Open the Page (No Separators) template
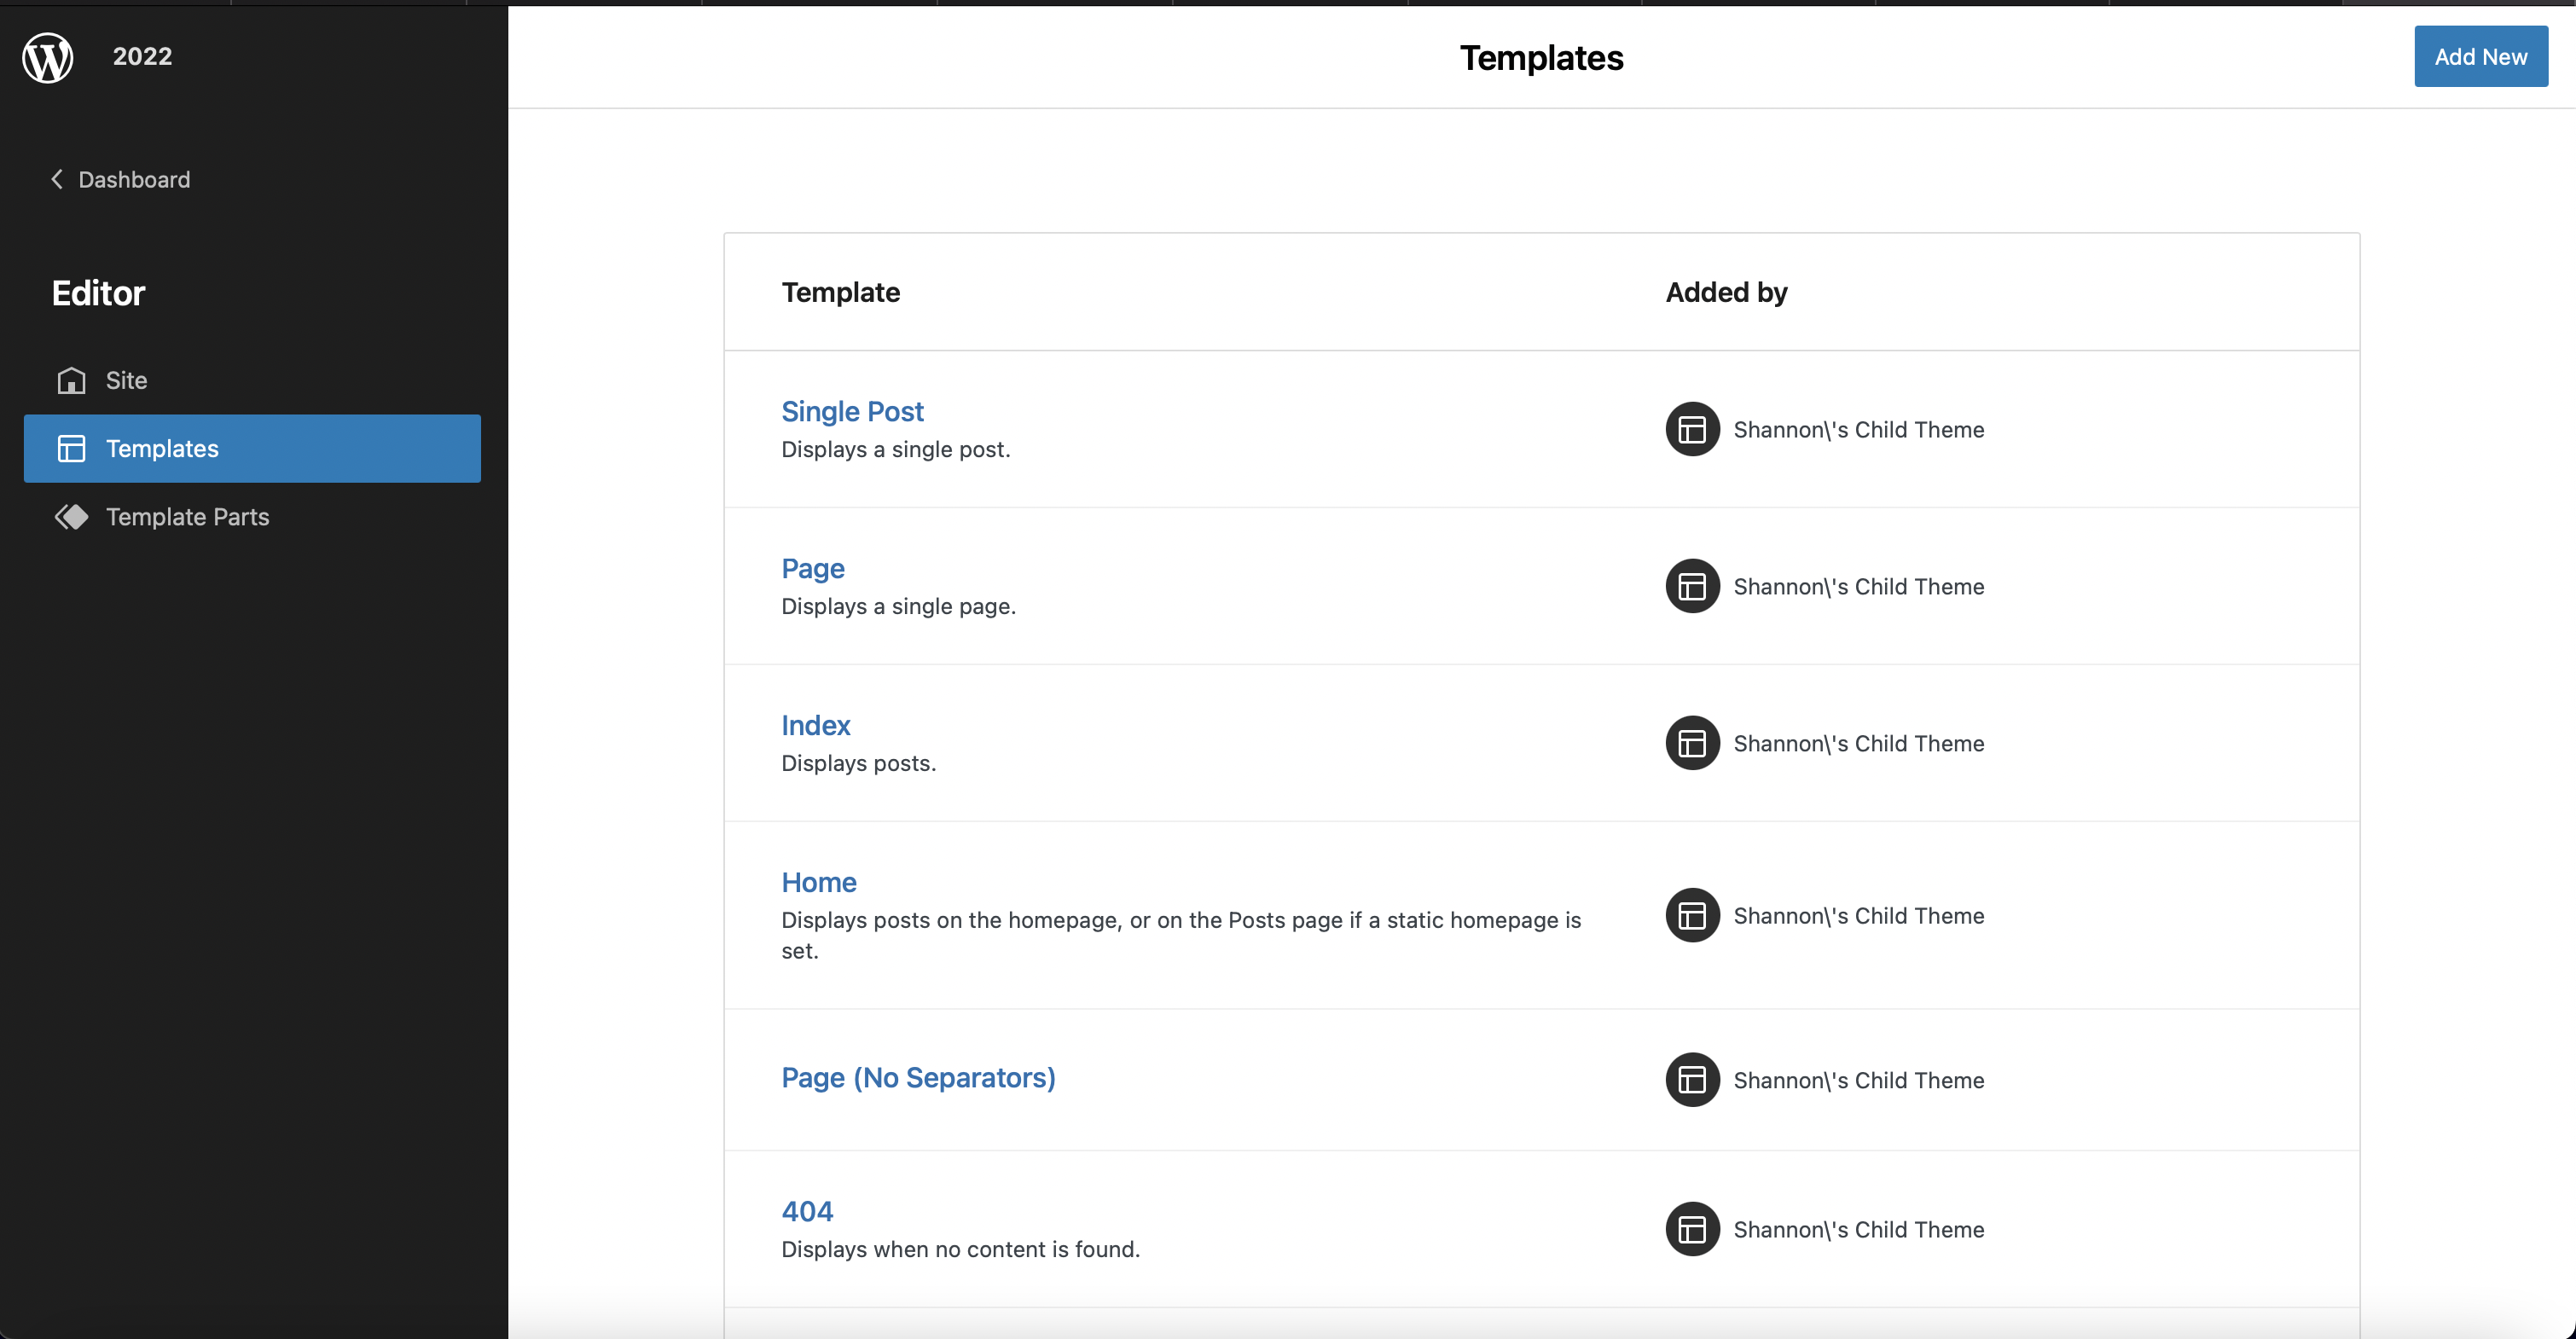Screen dimensions: 2576x1339 click(x=918, y=1078)
